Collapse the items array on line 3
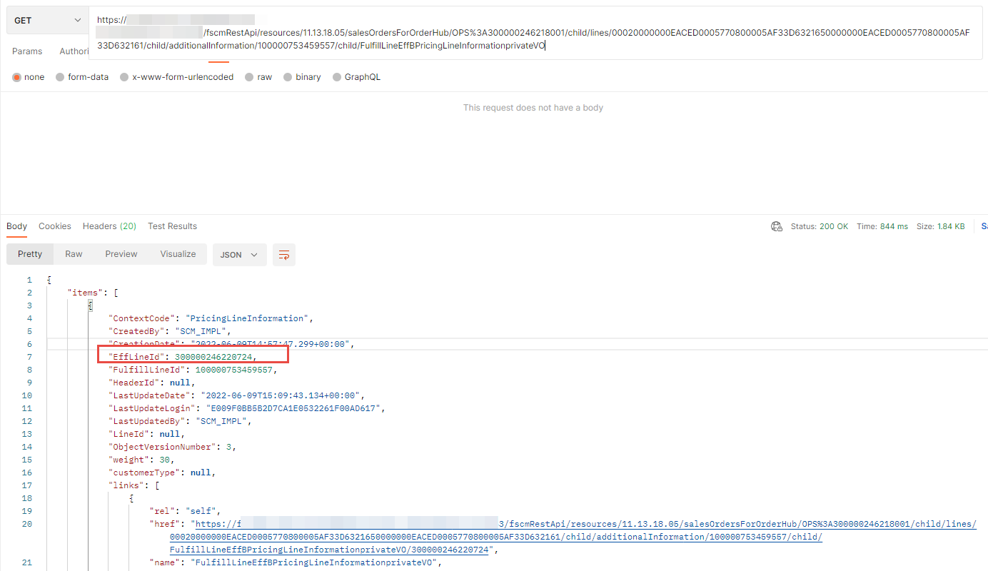This screenshot has width=988, height=571. (x=90, y=305)
